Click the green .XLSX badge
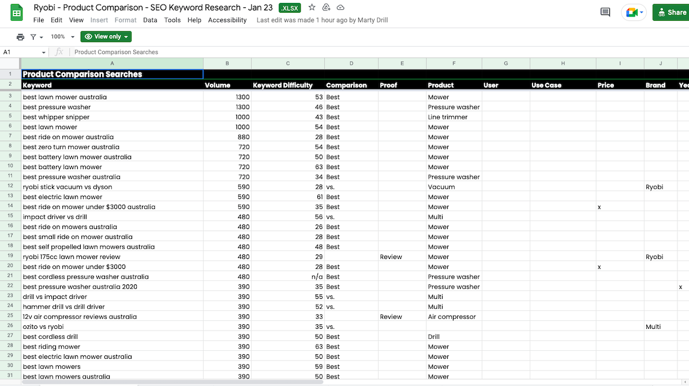This screenshot has width=689, height=386. [x=290, y=8]
